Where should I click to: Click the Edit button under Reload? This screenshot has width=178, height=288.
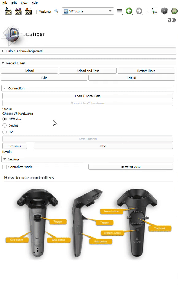[x=44, y=78]
